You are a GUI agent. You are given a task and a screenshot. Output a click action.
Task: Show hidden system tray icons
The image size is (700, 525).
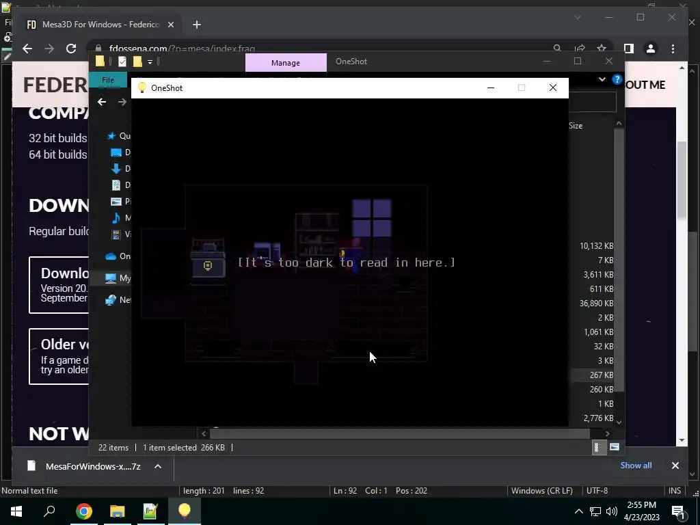pos(578,511)
